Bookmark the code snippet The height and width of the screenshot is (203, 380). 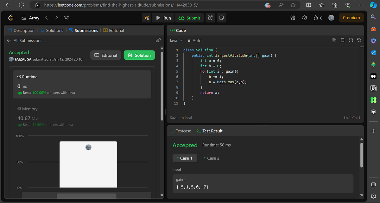coord(343,40)
